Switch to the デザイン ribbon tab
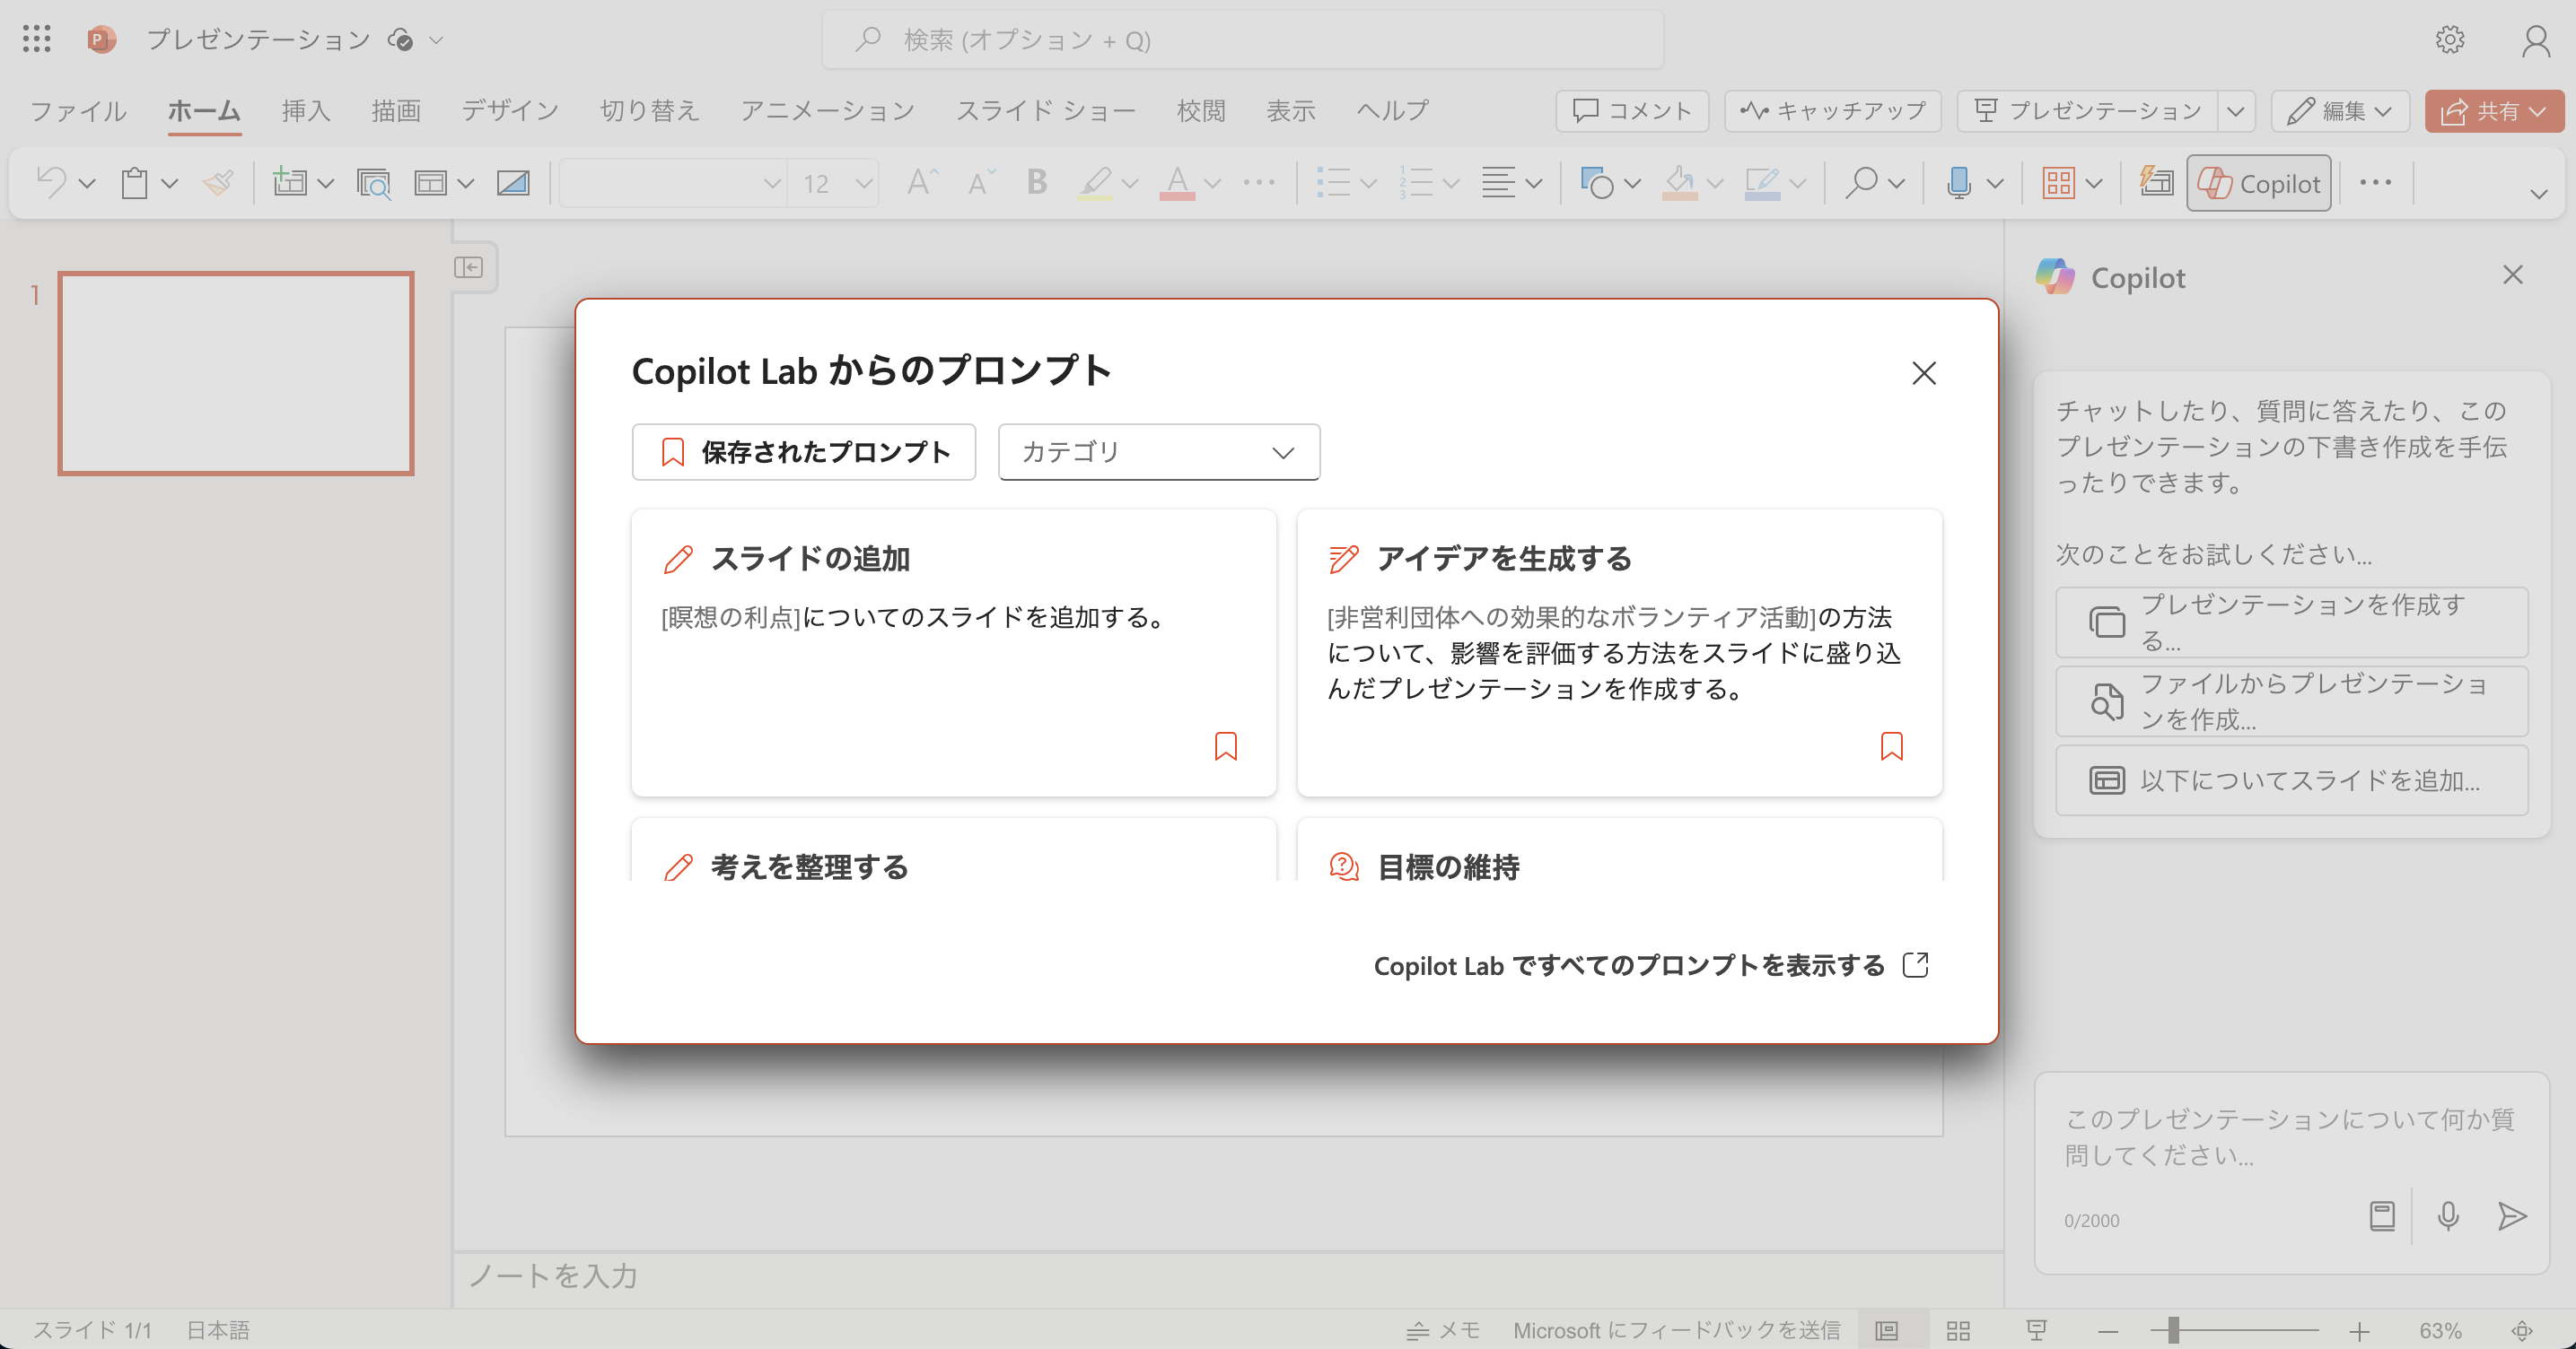This screenshot has width=2576, height=1349. [x=509, y=111]
